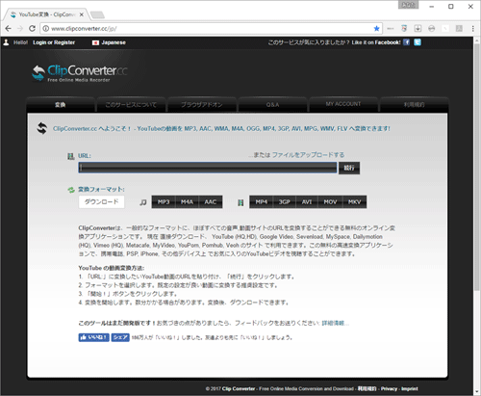
Task: Click the Japanese flag icon
Action: 95,42
